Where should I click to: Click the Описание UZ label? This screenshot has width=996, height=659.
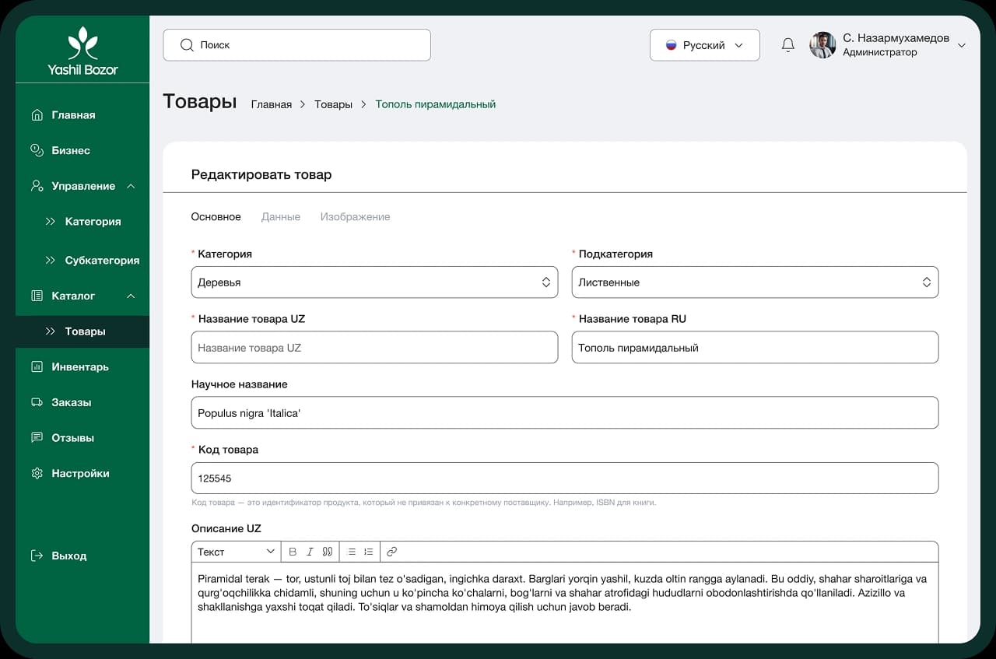(226, 528)
